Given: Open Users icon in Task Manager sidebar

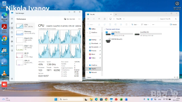Looking at the screenshot, I should tap(12, 41).
